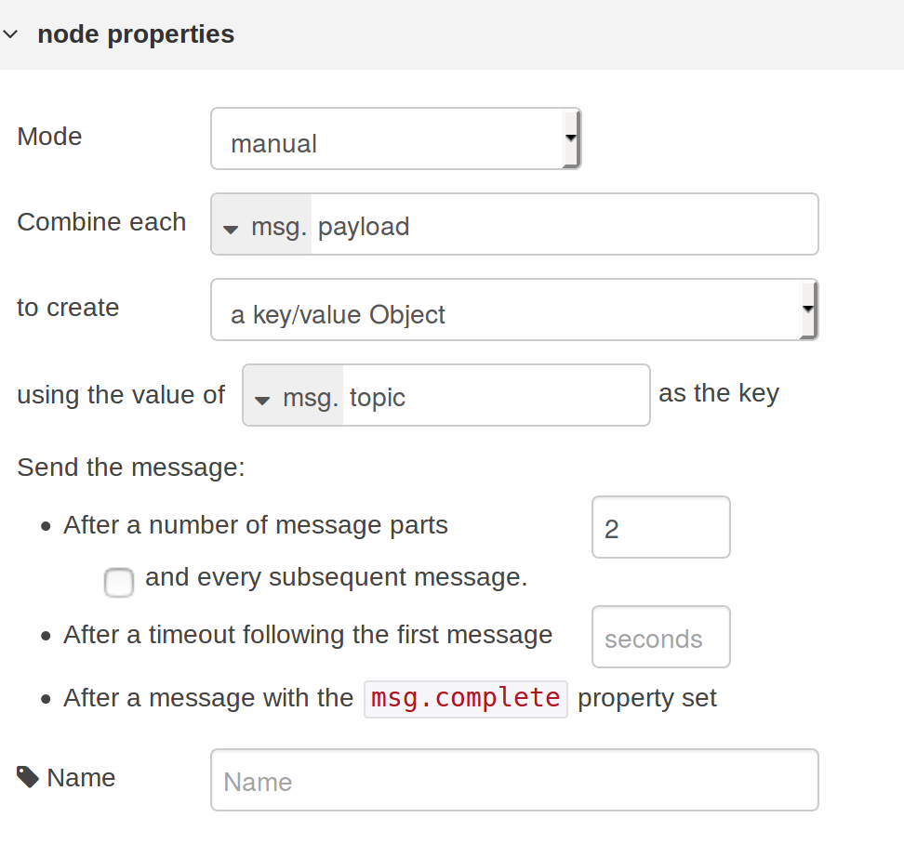Image resolution: width=904 pixels, height=857 pixels.
Task: Click the 'as the key' text
Action: pyautogui.click(x=718, y=393)
